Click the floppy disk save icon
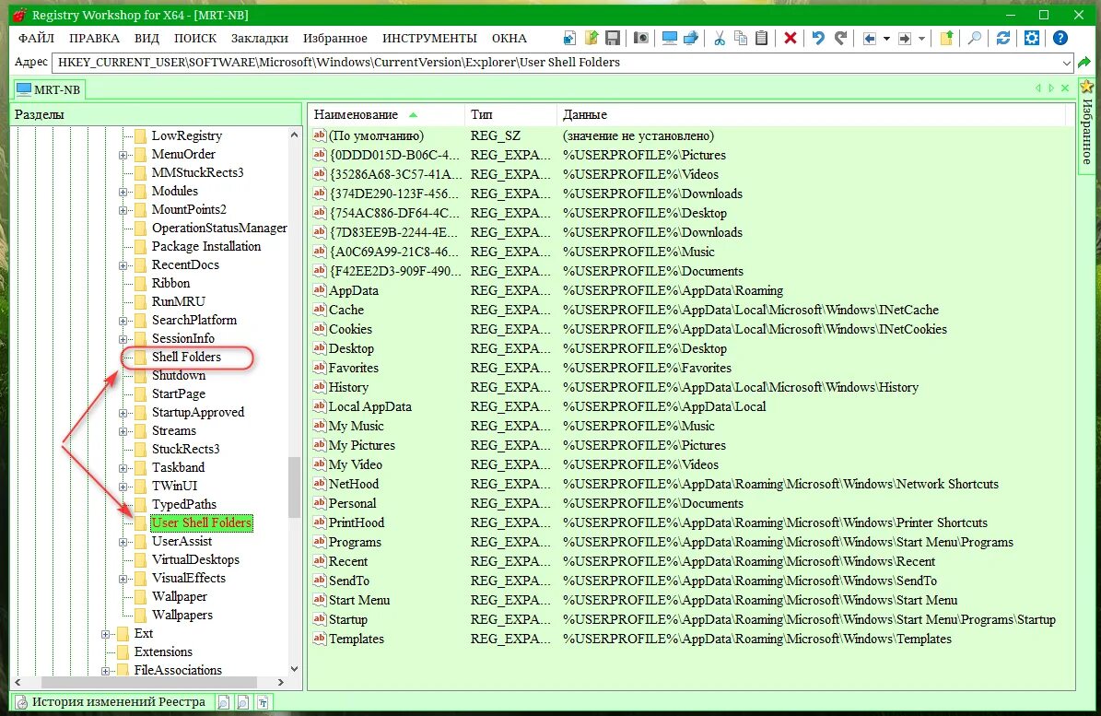 [613, 38]
